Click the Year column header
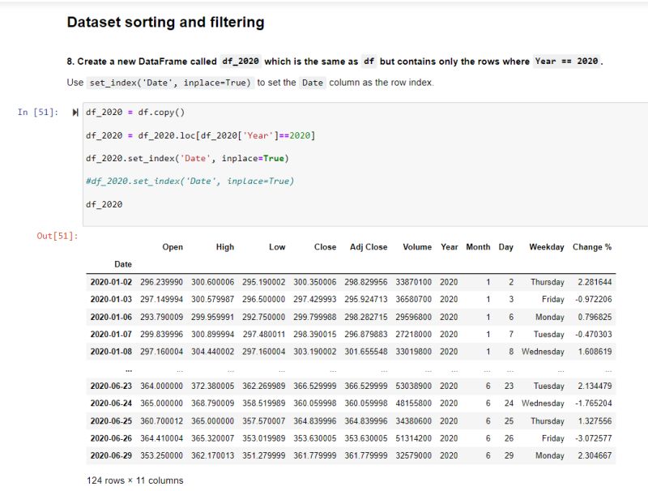Screen dimensions: 648x491 coord(450,247)
